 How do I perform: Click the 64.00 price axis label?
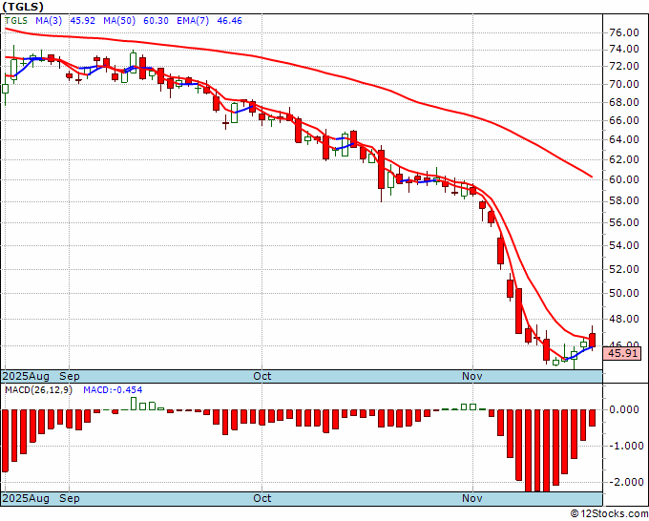(624, 139)
